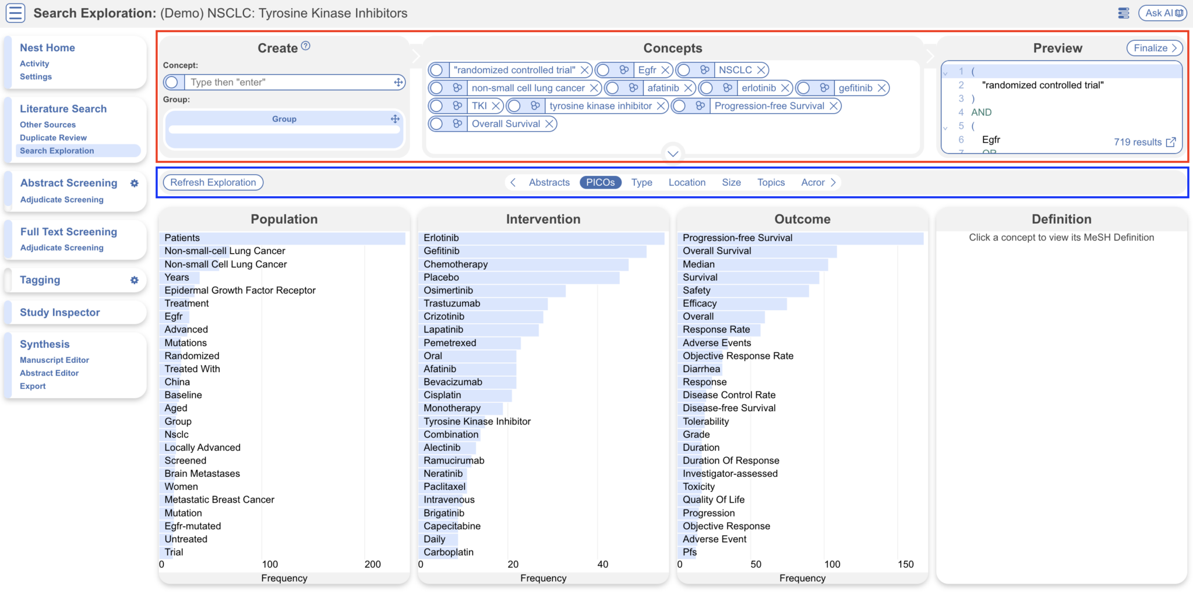
Task: Switch to the Abstracts tab
Action: 549,182
